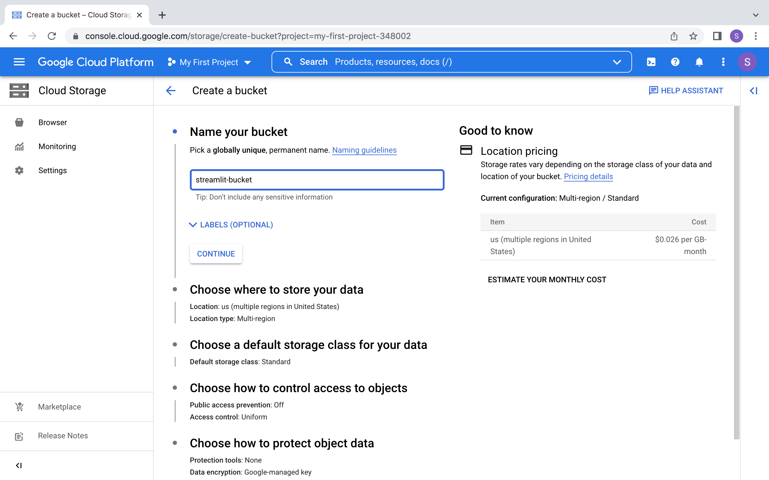This screenshot has width=769, height=480.
Task: Collapse the left sidebar navigation
Action: coord(19,465)
